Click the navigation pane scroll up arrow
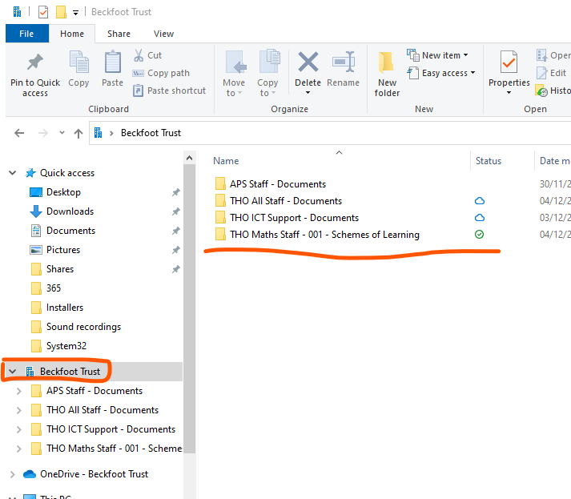The image size is (571, 499). click(x=189, y=158)
